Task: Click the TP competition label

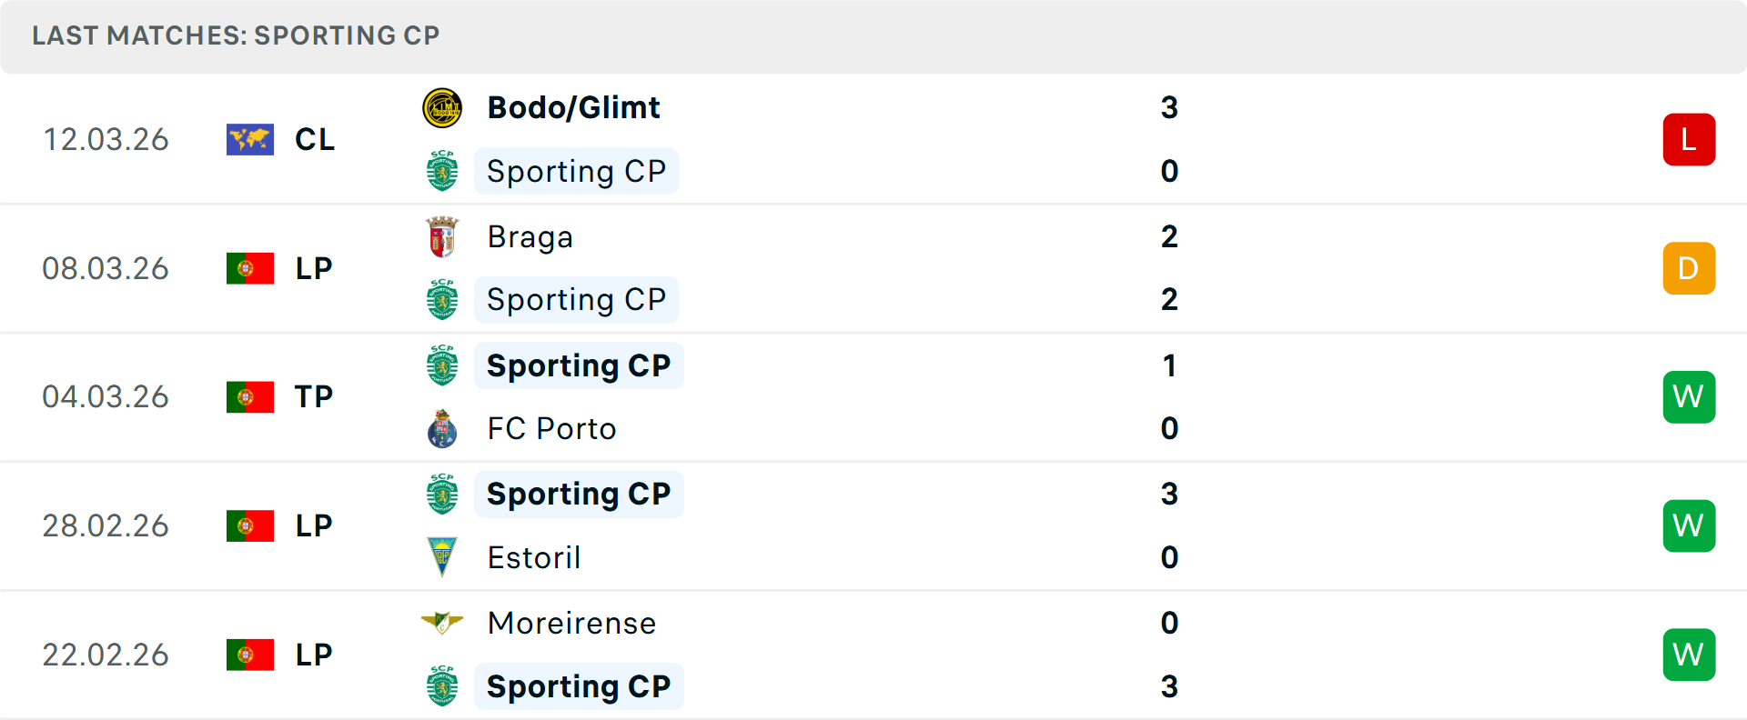Action: [x=314, y=397]
